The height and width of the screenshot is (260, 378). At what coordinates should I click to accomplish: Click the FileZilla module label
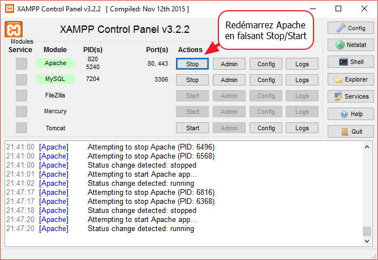tap(55, 95)
